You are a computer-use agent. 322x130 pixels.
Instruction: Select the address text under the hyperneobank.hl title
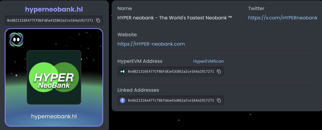tap(50, 20)
